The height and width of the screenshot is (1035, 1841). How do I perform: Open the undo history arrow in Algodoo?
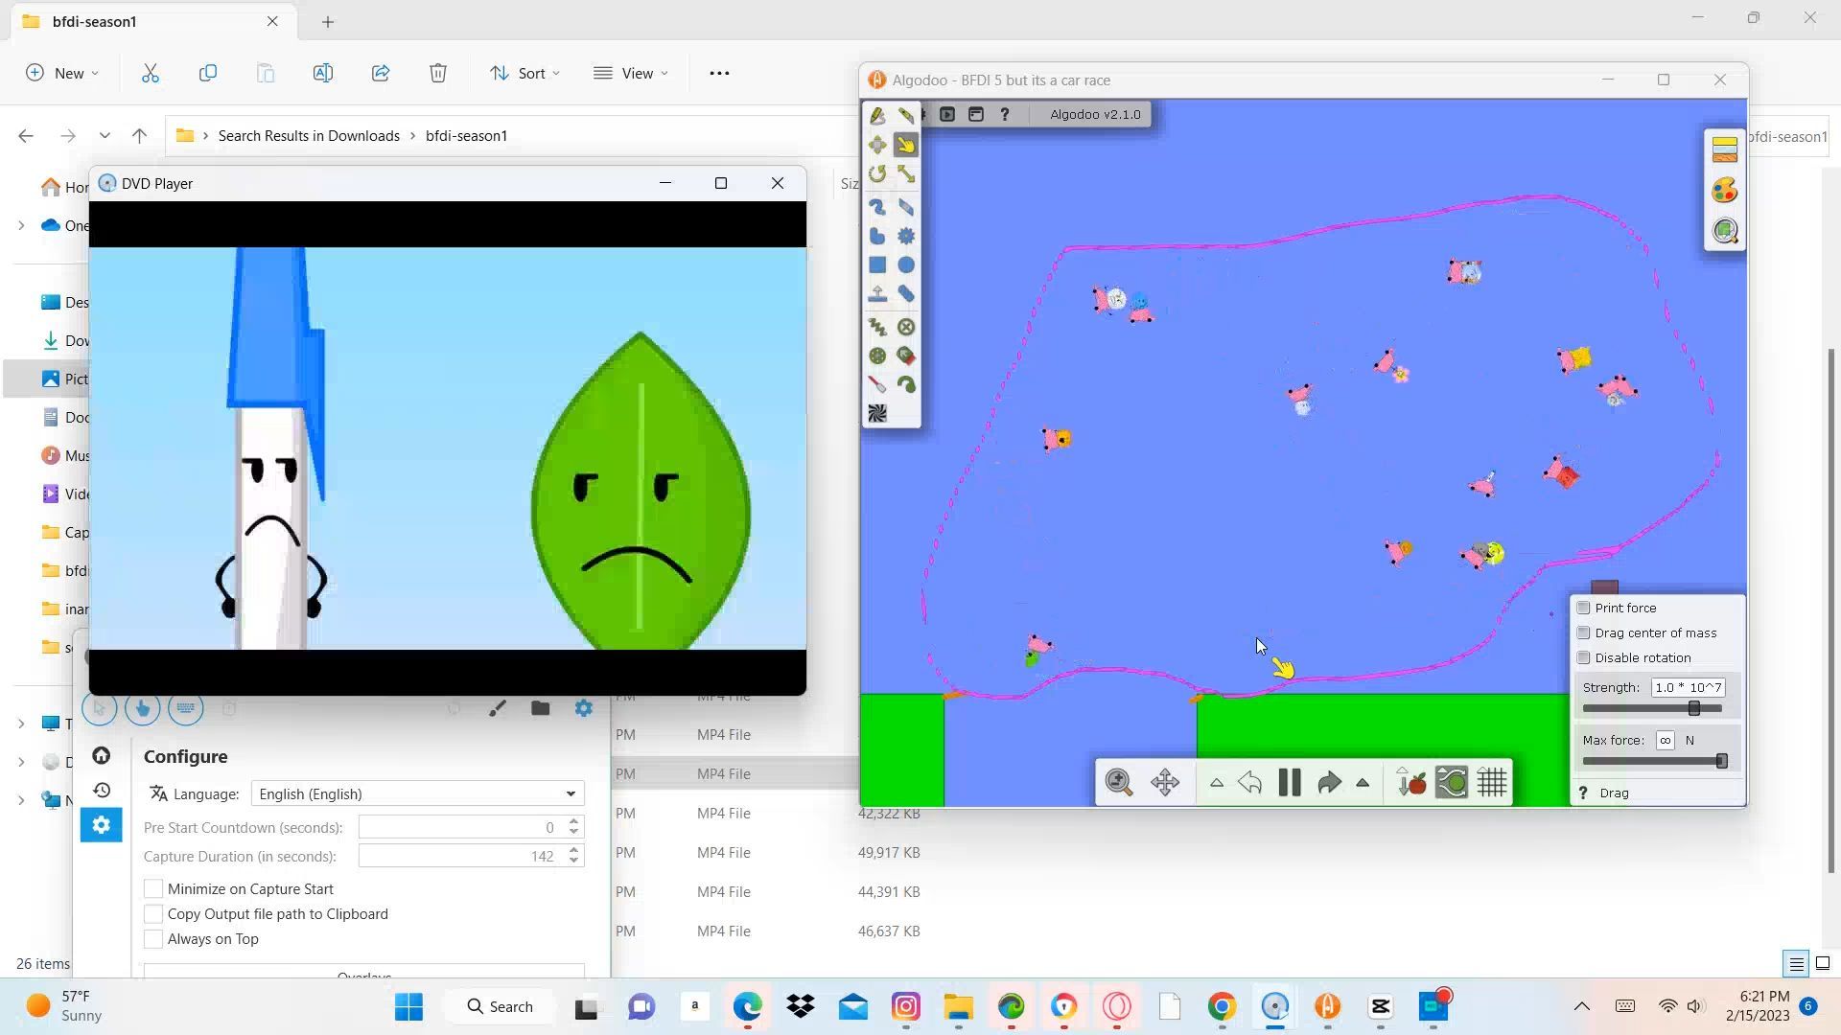click(x=1216, y=783)
